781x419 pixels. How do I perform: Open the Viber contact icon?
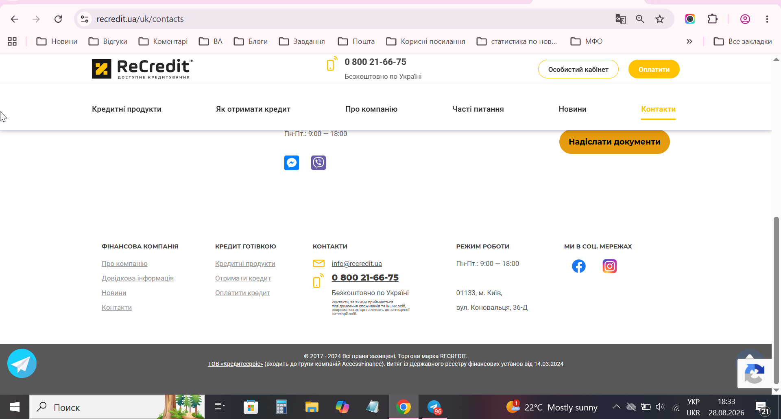[319, 163]
